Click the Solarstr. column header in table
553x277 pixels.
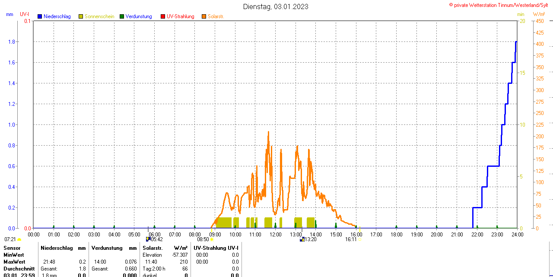coord(153,248)
